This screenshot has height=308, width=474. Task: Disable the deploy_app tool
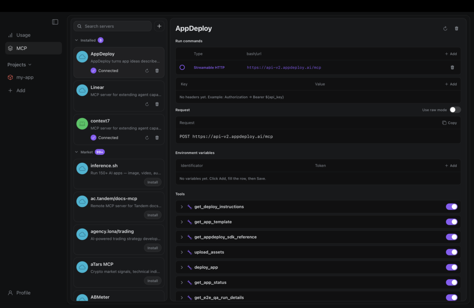(452, 267)
